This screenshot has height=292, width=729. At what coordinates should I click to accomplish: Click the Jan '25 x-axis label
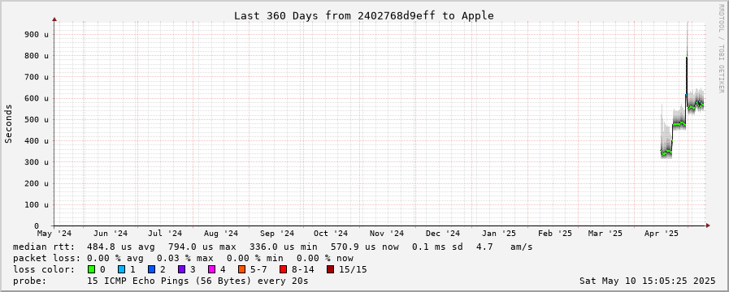[x=499, y=233]
